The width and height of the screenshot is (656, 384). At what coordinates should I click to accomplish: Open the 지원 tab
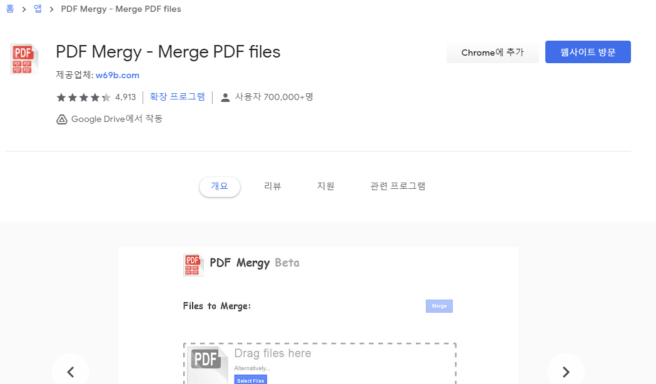pyautogui.click(x=325, y=186)
